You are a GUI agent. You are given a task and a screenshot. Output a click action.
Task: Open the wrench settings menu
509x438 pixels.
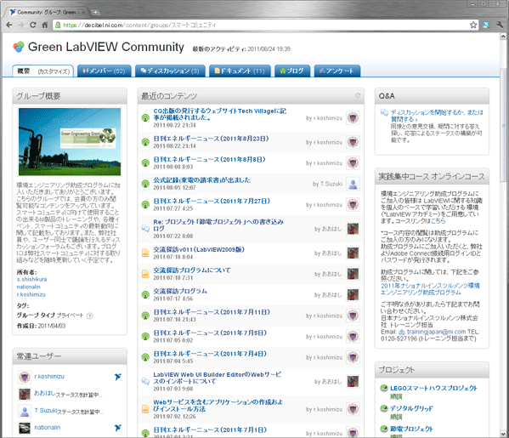500,25
